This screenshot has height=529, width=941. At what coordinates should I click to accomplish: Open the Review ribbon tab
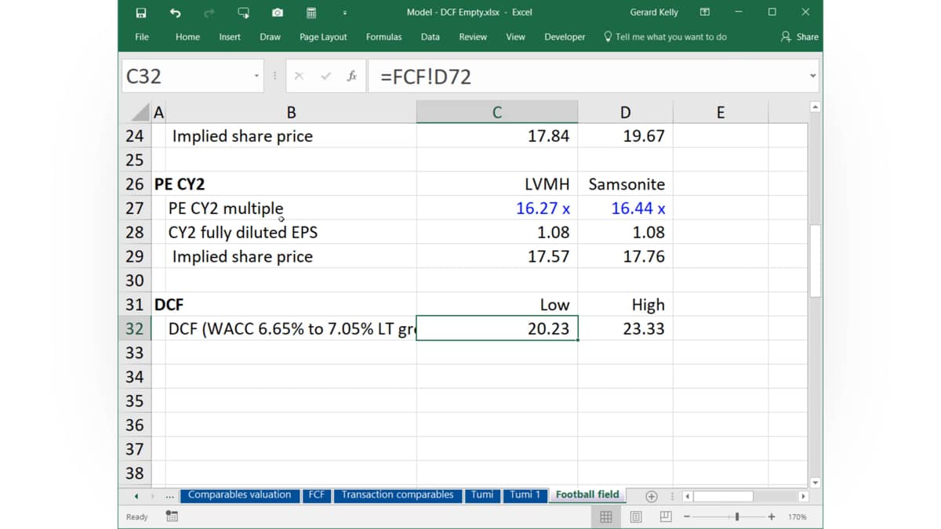click(x=473, y=37)
